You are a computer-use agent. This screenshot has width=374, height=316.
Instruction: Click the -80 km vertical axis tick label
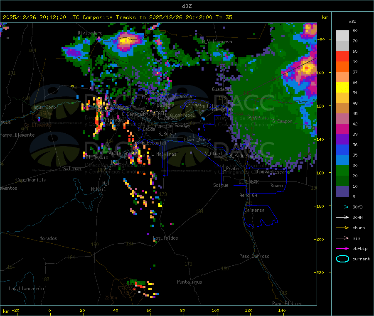pyautogui.click(x=322, y=39)
